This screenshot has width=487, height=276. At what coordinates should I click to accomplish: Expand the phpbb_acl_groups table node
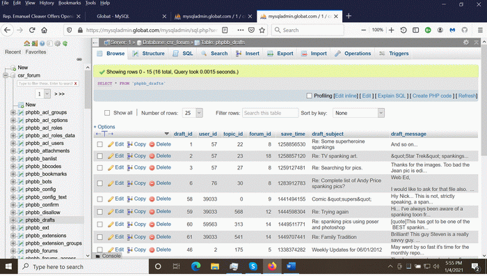(13, 112)
